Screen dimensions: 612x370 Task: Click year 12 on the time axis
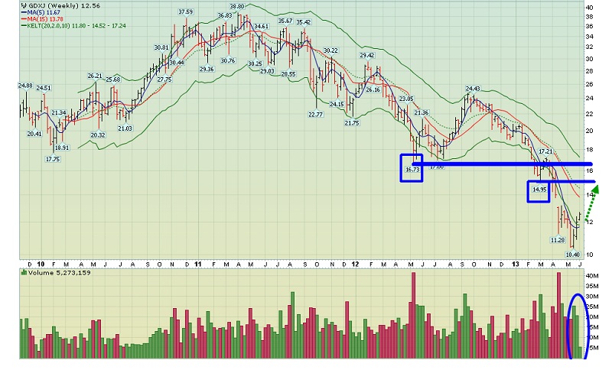pyautogui.click(x=355, y=265)
